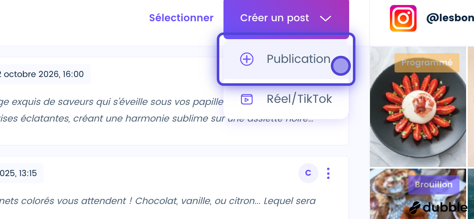Click the Programmé status badge
This screenshot has height=219, width=474.
[427, 62]
